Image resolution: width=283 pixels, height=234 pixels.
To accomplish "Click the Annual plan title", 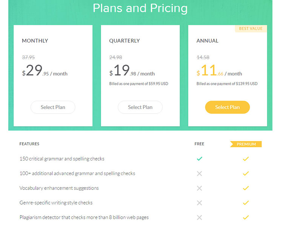I will click(x=207, y=41).
